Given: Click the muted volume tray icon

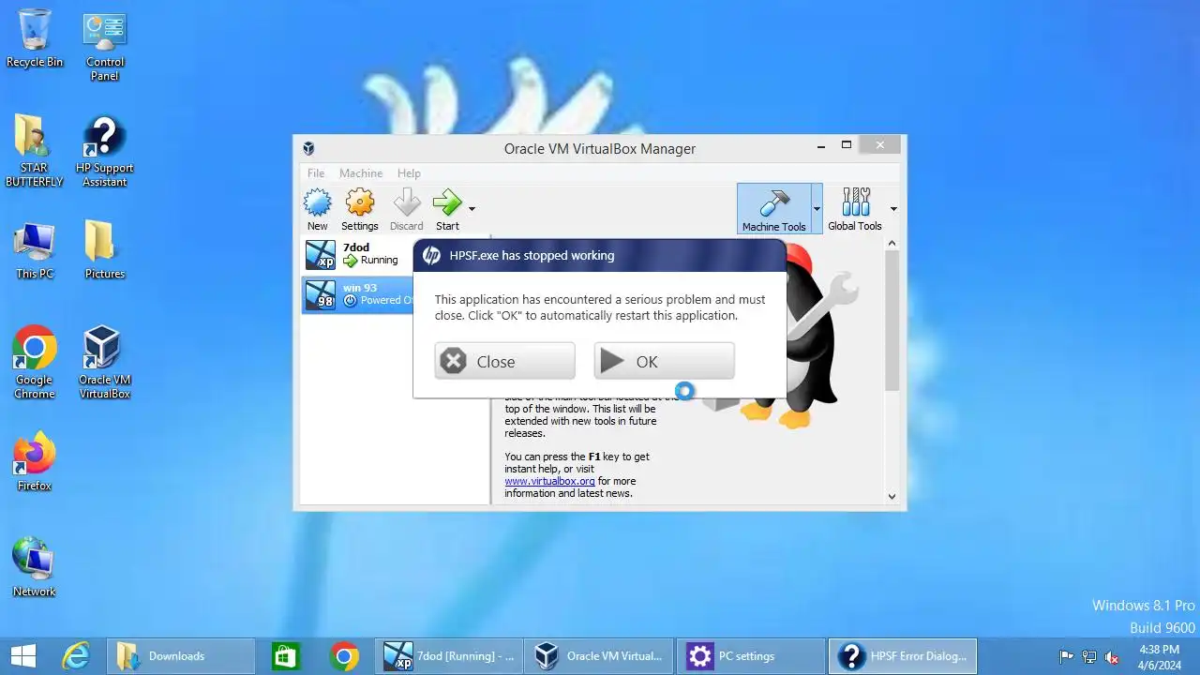Looking at the screenshot, I should [x=1112, y=656].
